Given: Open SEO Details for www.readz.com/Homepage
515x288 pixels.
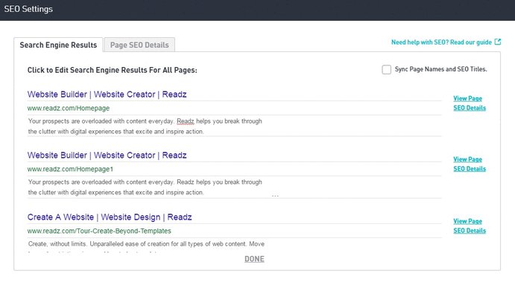Looking at the screenshot, I should [470, 108].
